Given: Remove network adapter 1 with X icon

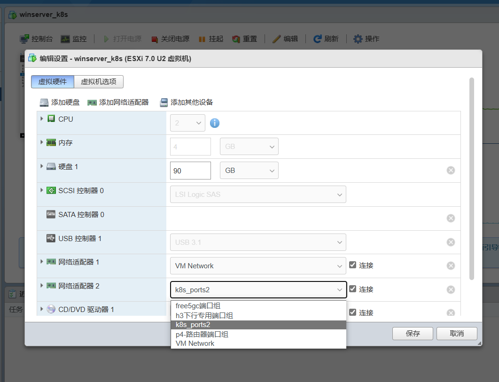Looking at the screenshot, I should pos(451,265).
